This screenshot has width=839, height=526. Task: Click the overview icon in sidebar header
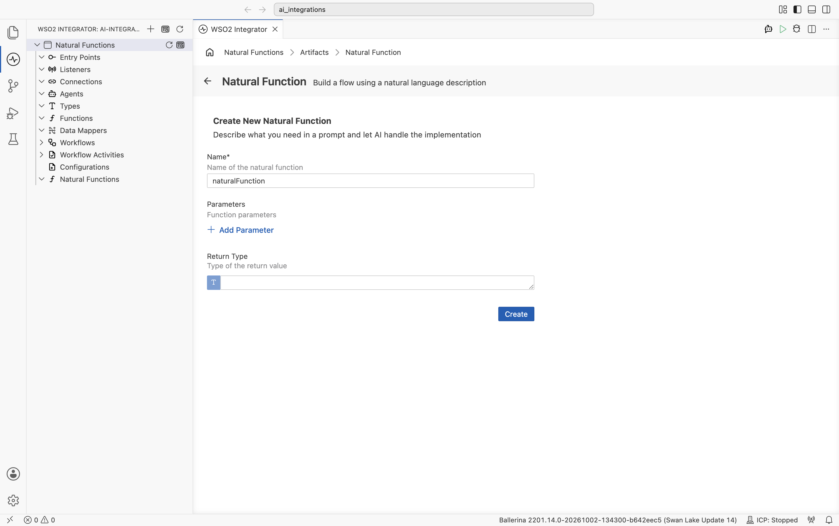[x=165, y=29]
